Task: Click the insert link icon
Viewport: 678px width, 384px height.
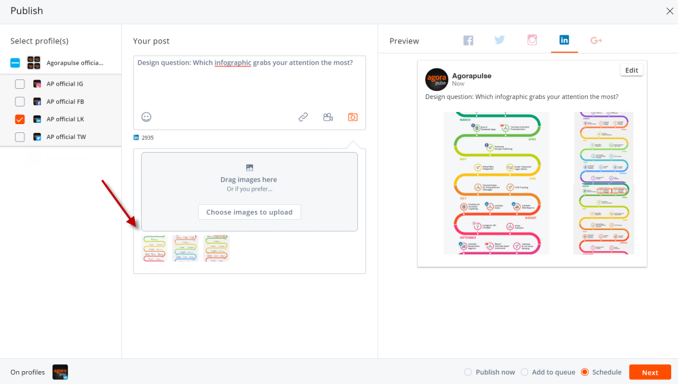Action: pos(303,117)
